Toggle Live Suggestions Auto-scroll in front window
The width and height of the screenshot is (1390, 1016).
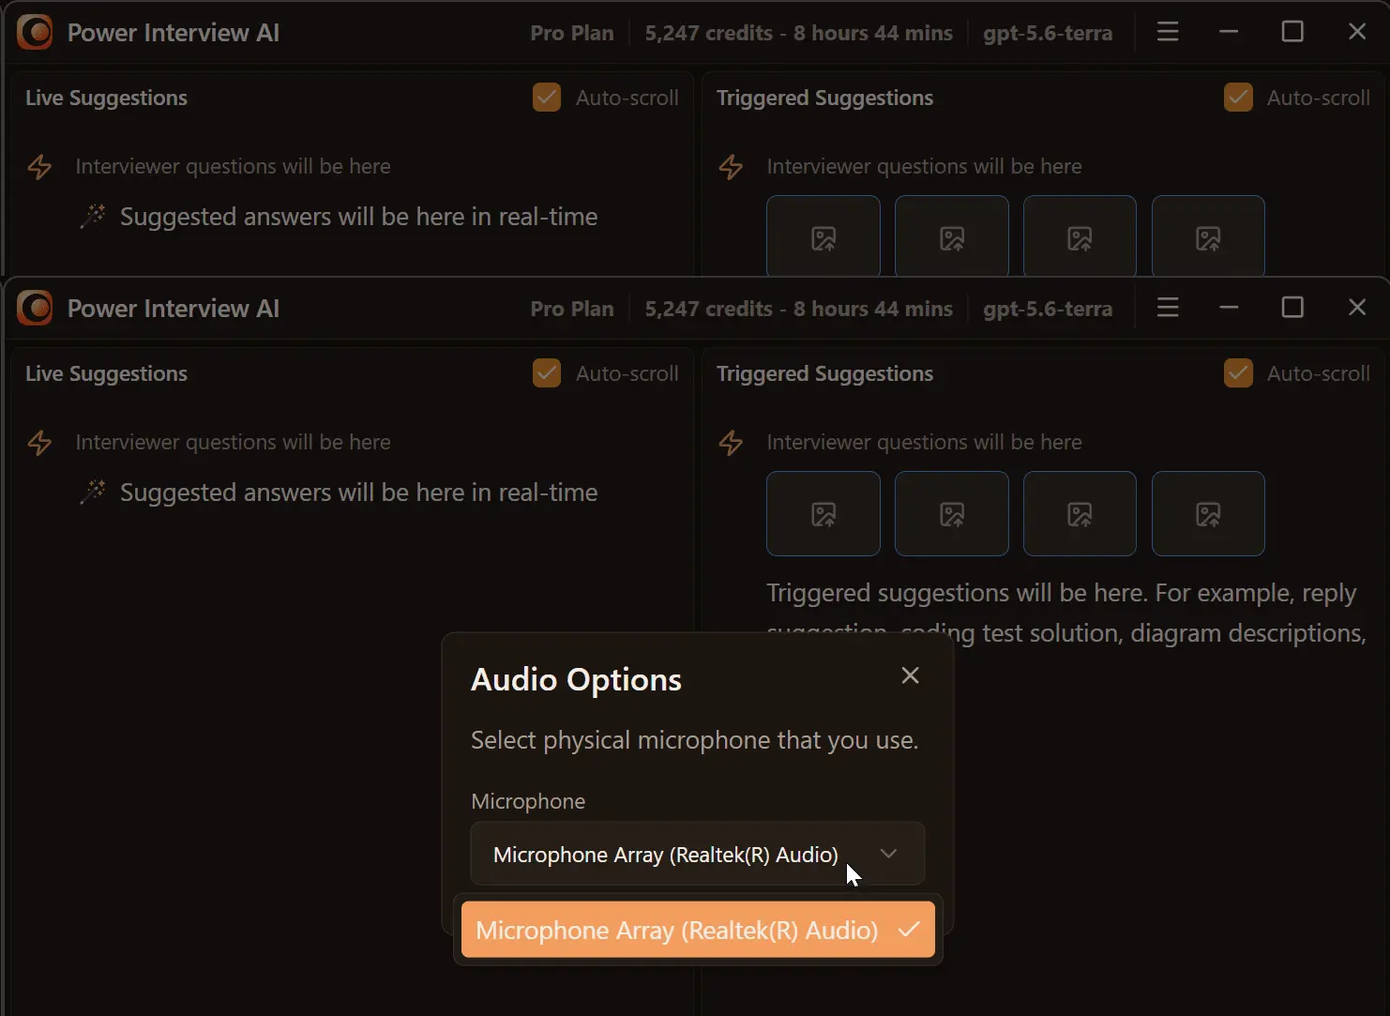pos(547,373)
